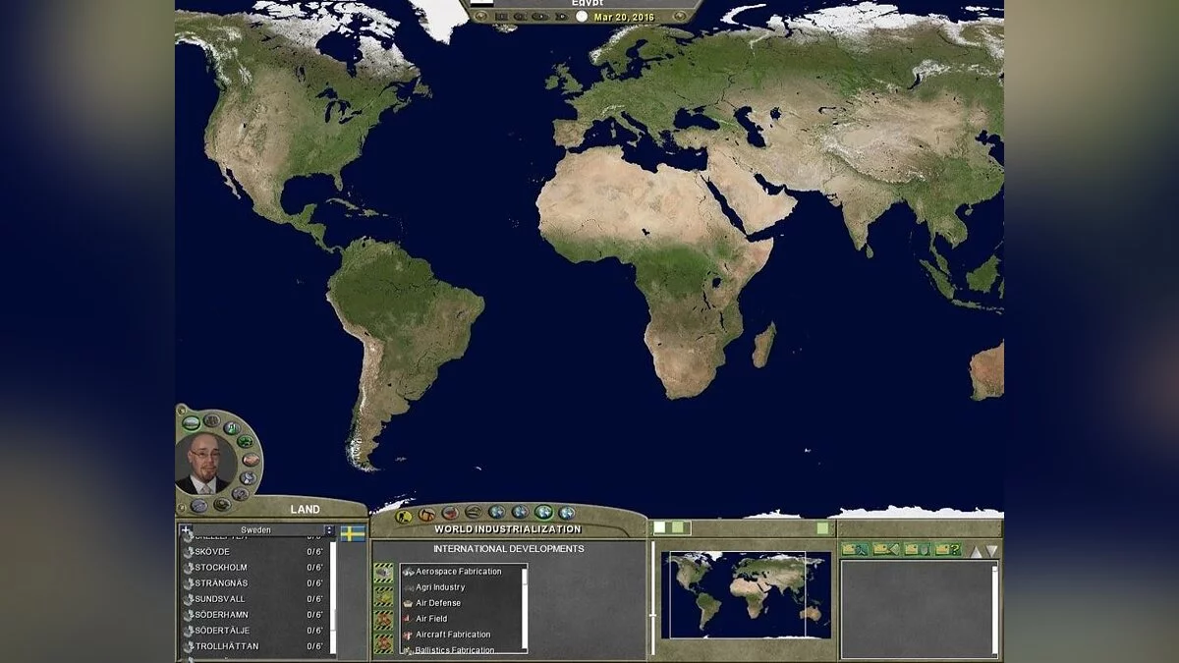Image resolution: width=1179 pixels, height=663 pixels.
Task: Click the International Developments list scrollbar
Action: 525,608
